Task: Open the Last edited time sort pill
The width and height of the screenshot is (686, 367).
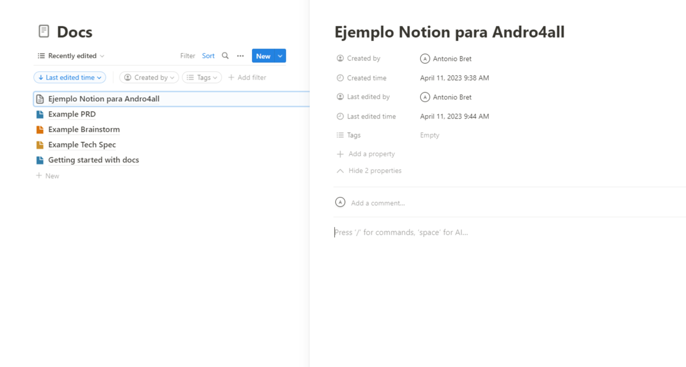Action: tap(70, 77)
